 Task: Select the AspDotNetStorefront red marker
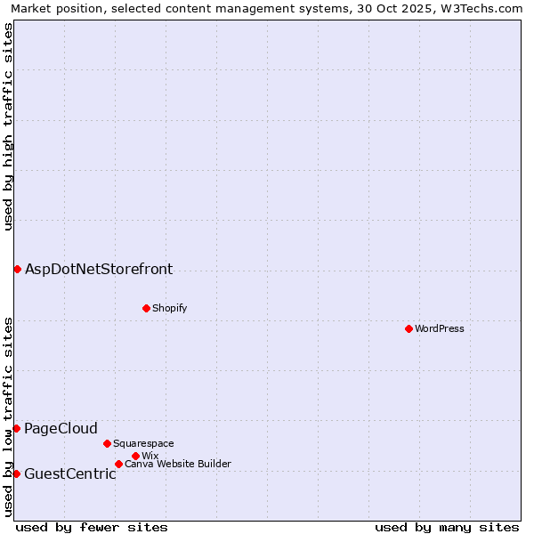click(x=17, y=269)
